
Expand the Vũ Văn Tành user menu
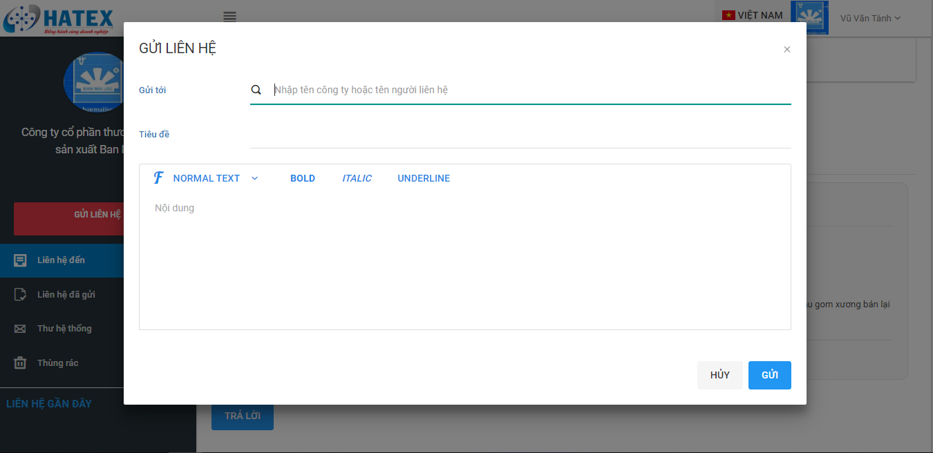coord(870,19)
